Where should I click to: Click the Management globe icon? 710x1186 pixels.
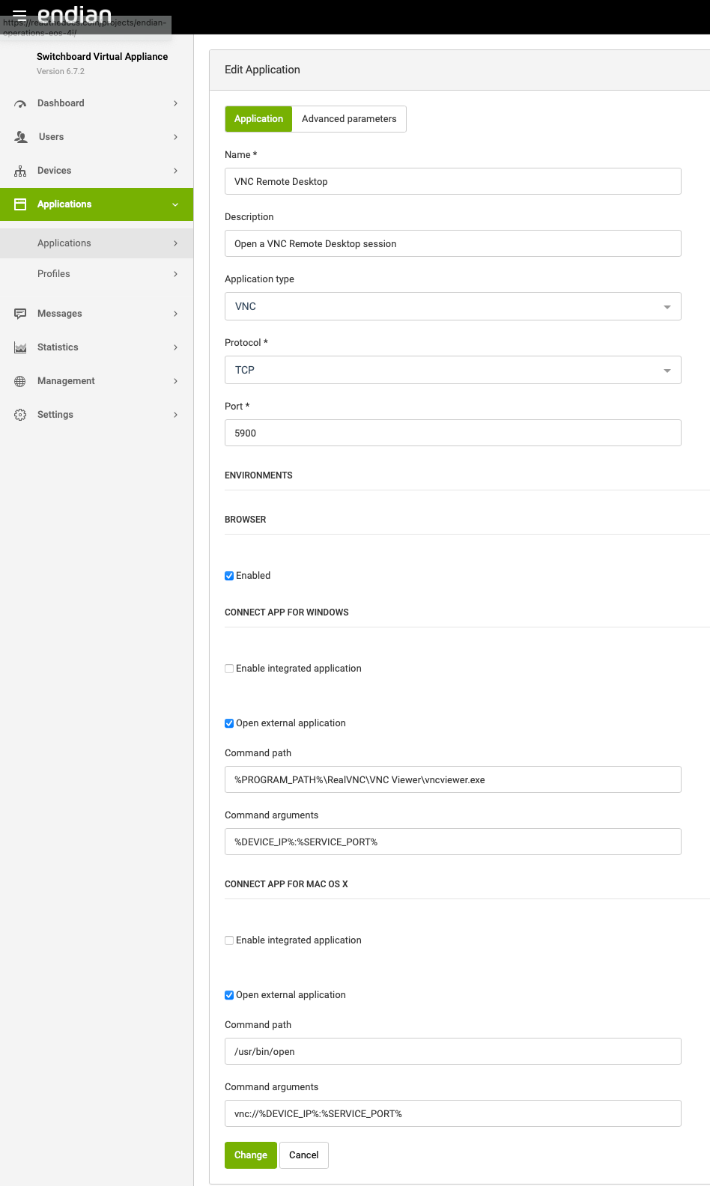20,381
